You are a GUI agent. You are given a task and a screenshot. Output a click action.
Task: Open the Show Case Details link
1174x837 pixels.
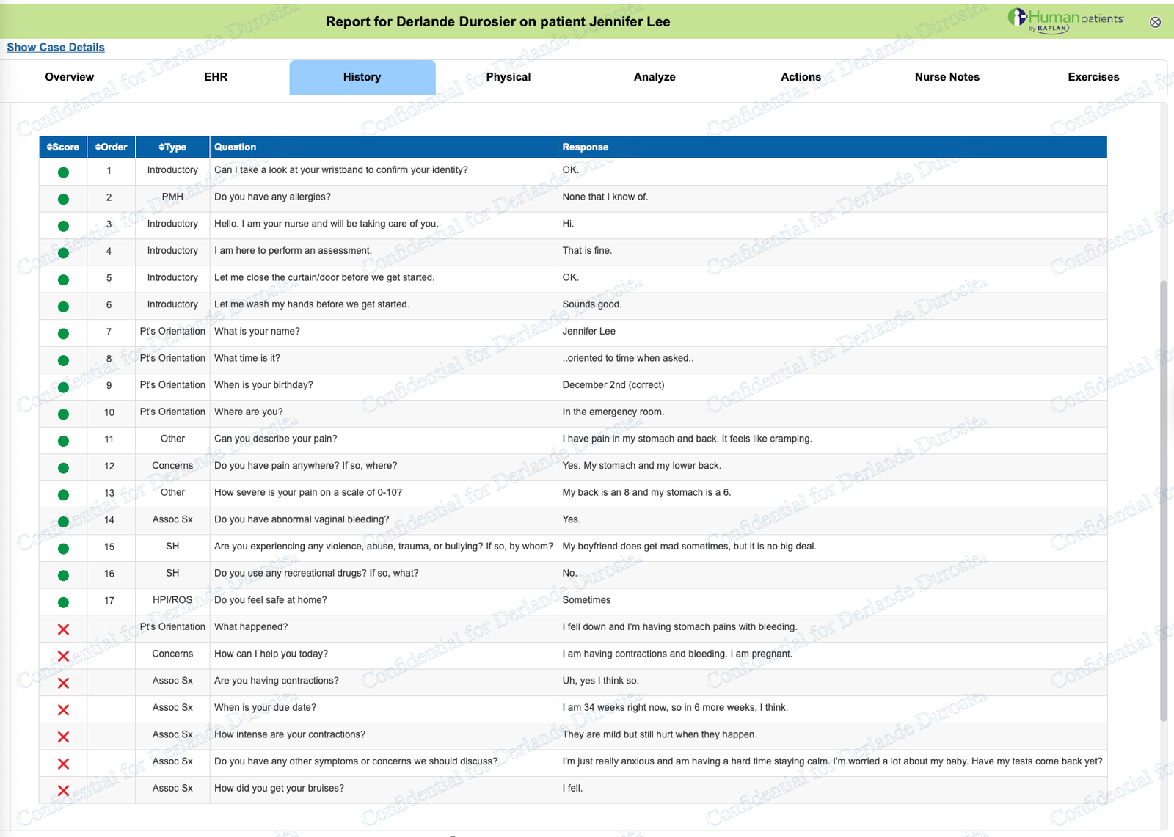(56, 47)
